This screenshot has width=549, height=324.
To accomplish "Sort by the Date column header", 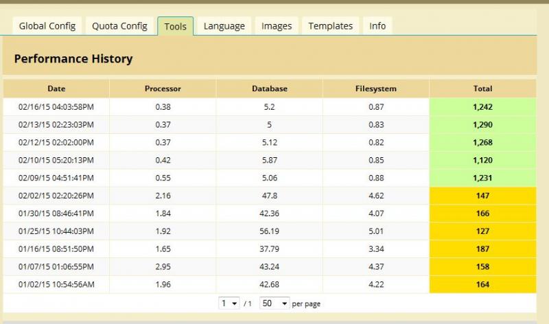I will pyautogui.click(x=56, y=89).
